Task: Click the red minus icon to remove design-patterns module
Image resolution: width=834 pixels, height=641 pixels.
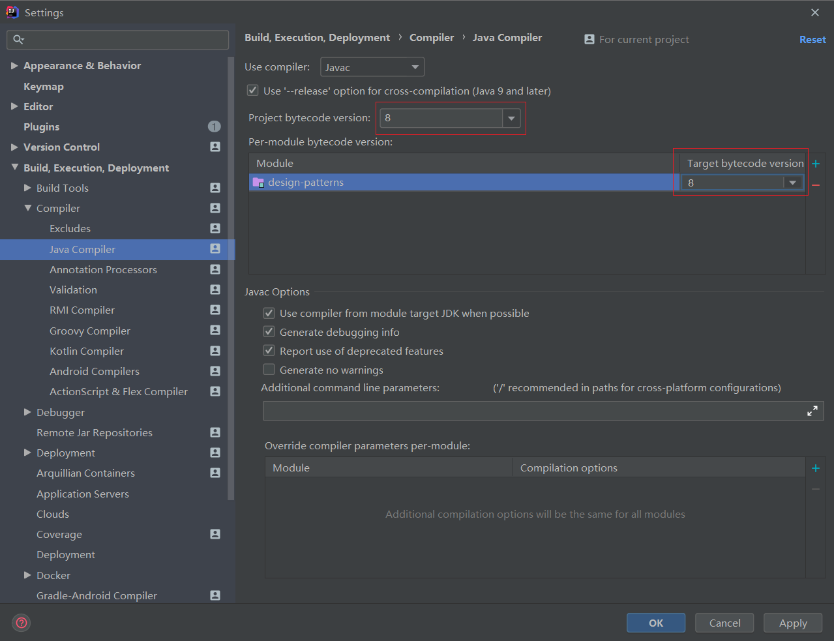Action: point(816,185)
